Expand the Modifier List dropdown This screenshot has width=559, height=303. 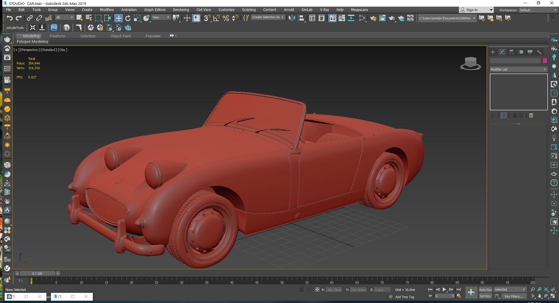pyautogui.click(x=518, y=69)
